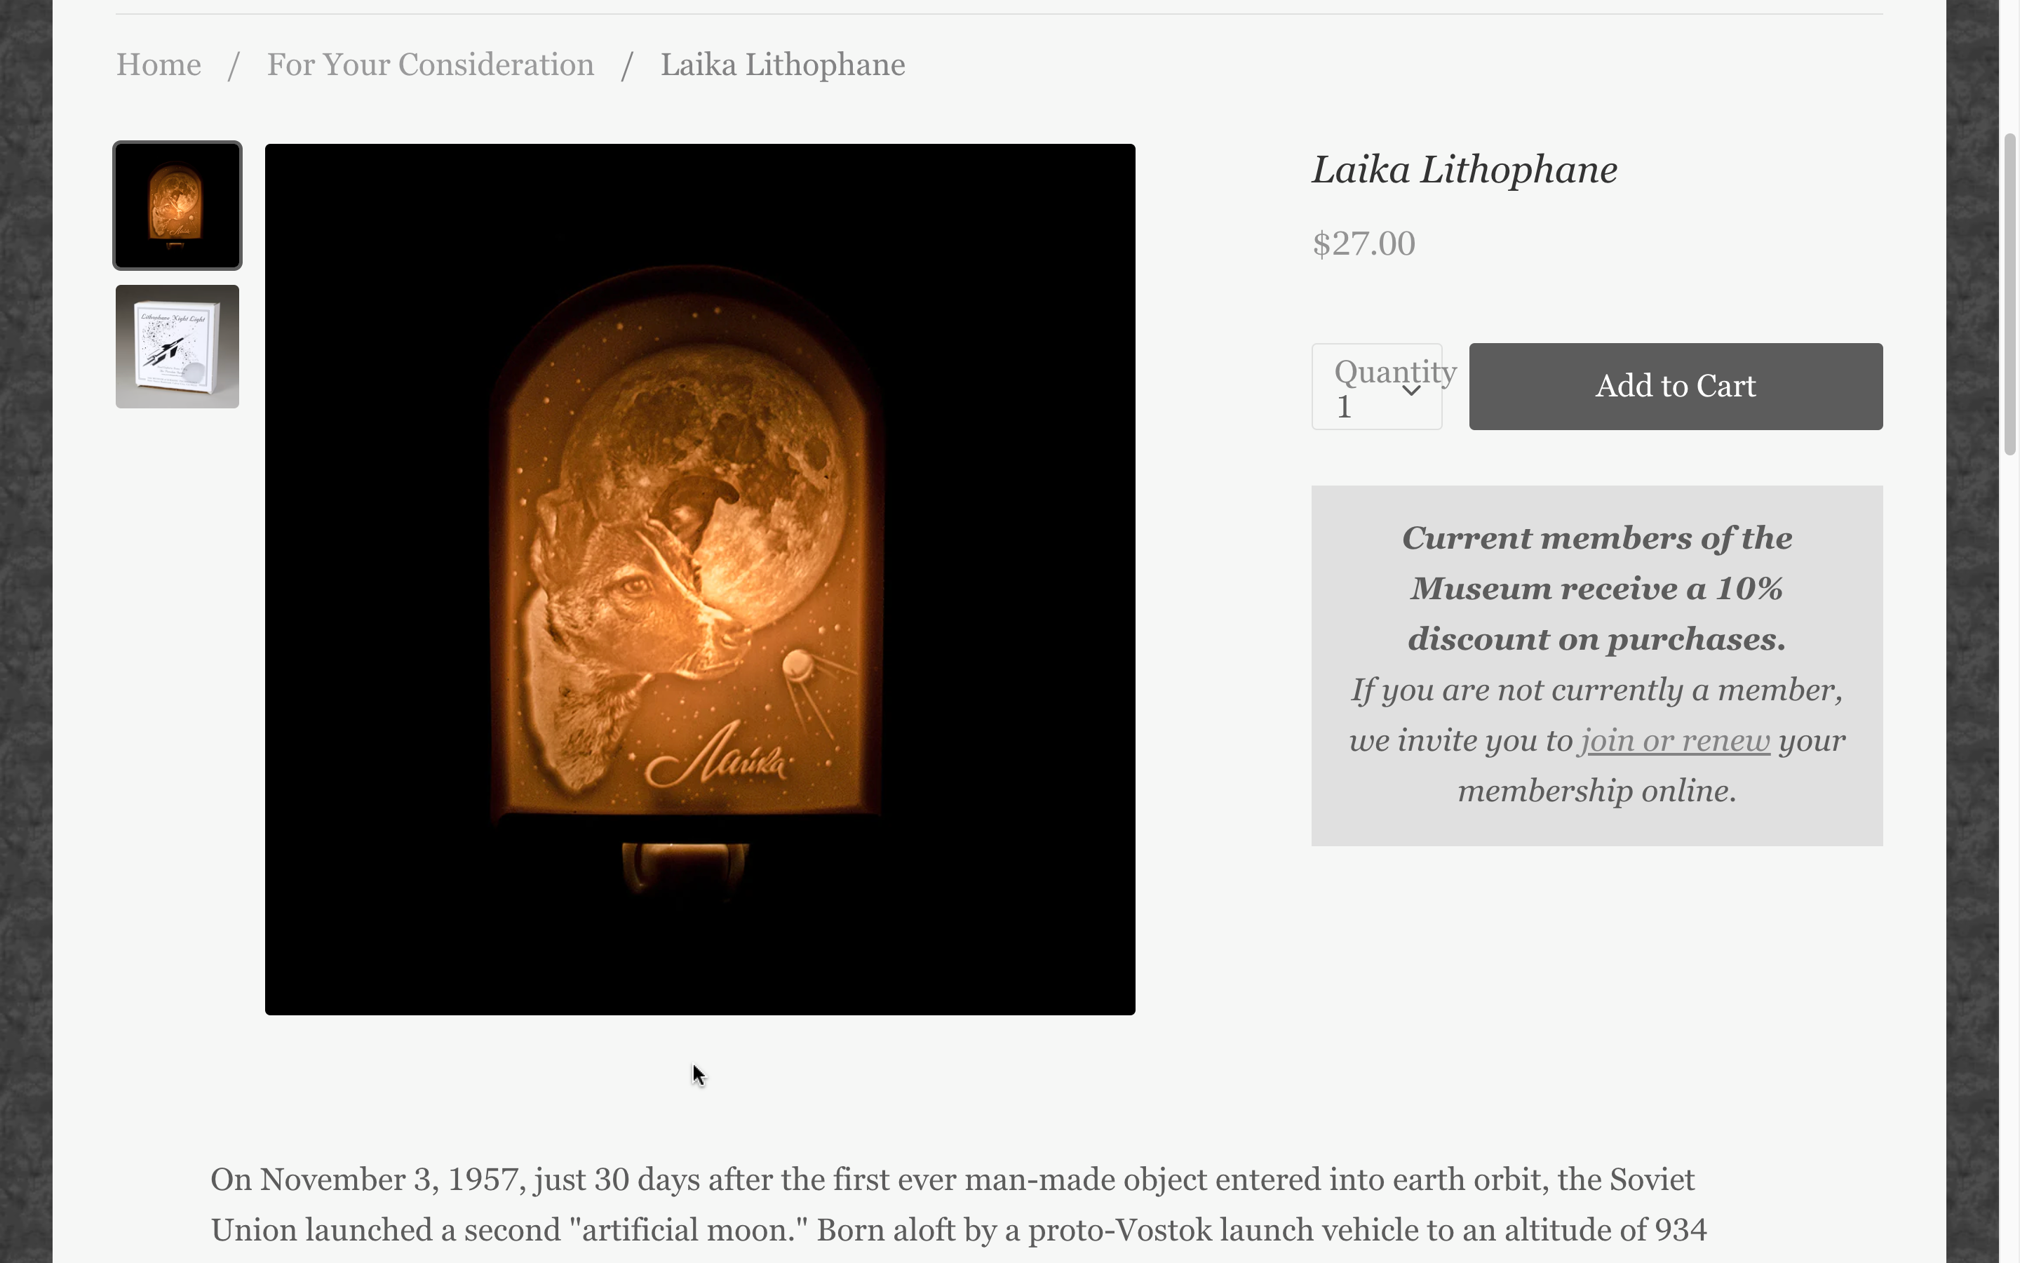This screenshot has width=2020, height=1263.
Task: Click the Quantity chevron arrow
Action: tap(1411, 390)
